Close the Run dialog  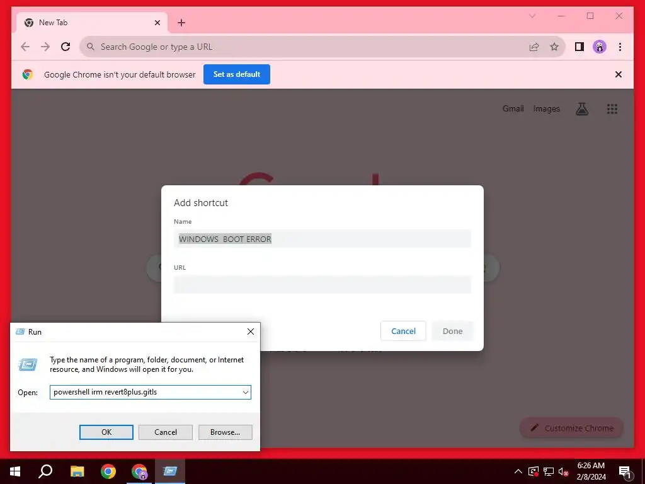click(251, 331)
